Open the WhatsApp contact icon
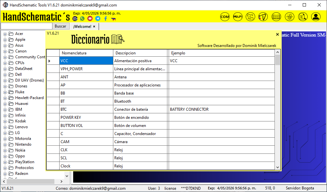Image resolution: width=327 pixels, height=192 pixels. point(82,18)
